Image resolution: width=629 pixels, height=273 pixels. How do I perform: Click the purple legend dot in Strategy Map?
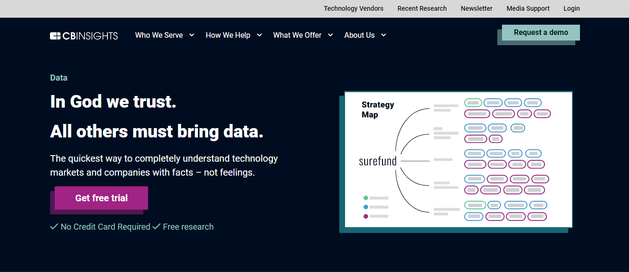tap(367, 216)
